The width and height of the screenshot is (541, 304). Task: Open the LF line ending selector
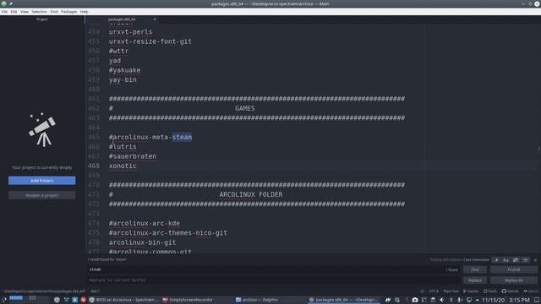click(x=422, y=291)
